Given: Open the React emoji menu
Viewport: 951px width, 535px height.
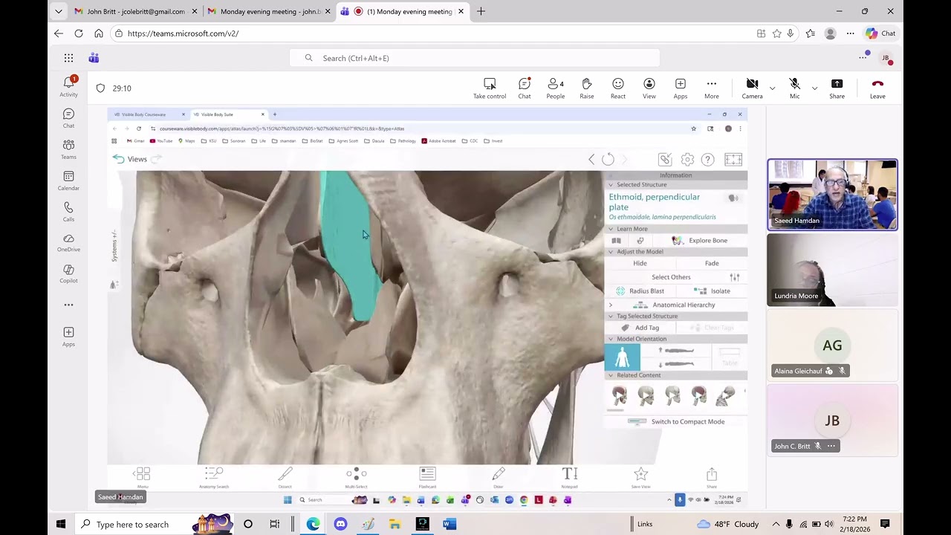Looking at the screenshot, I should [x=618, y=88].
